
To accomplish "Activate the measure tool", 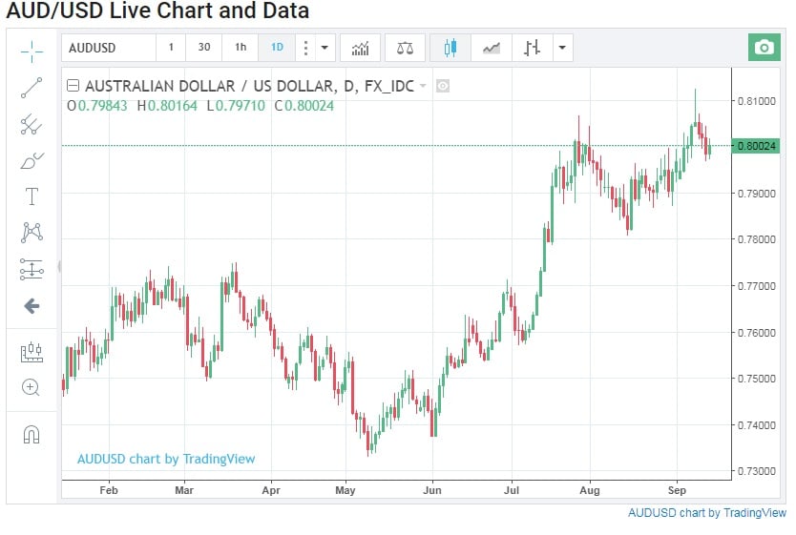I will click(31, 352).
